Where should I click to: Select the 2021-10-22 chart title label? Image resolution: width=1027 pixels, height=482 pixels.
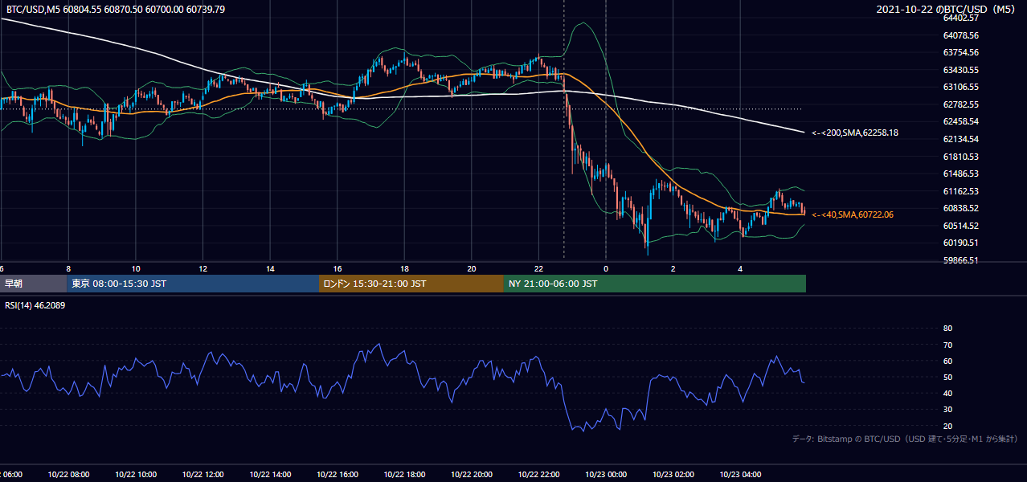pos(947,10)
